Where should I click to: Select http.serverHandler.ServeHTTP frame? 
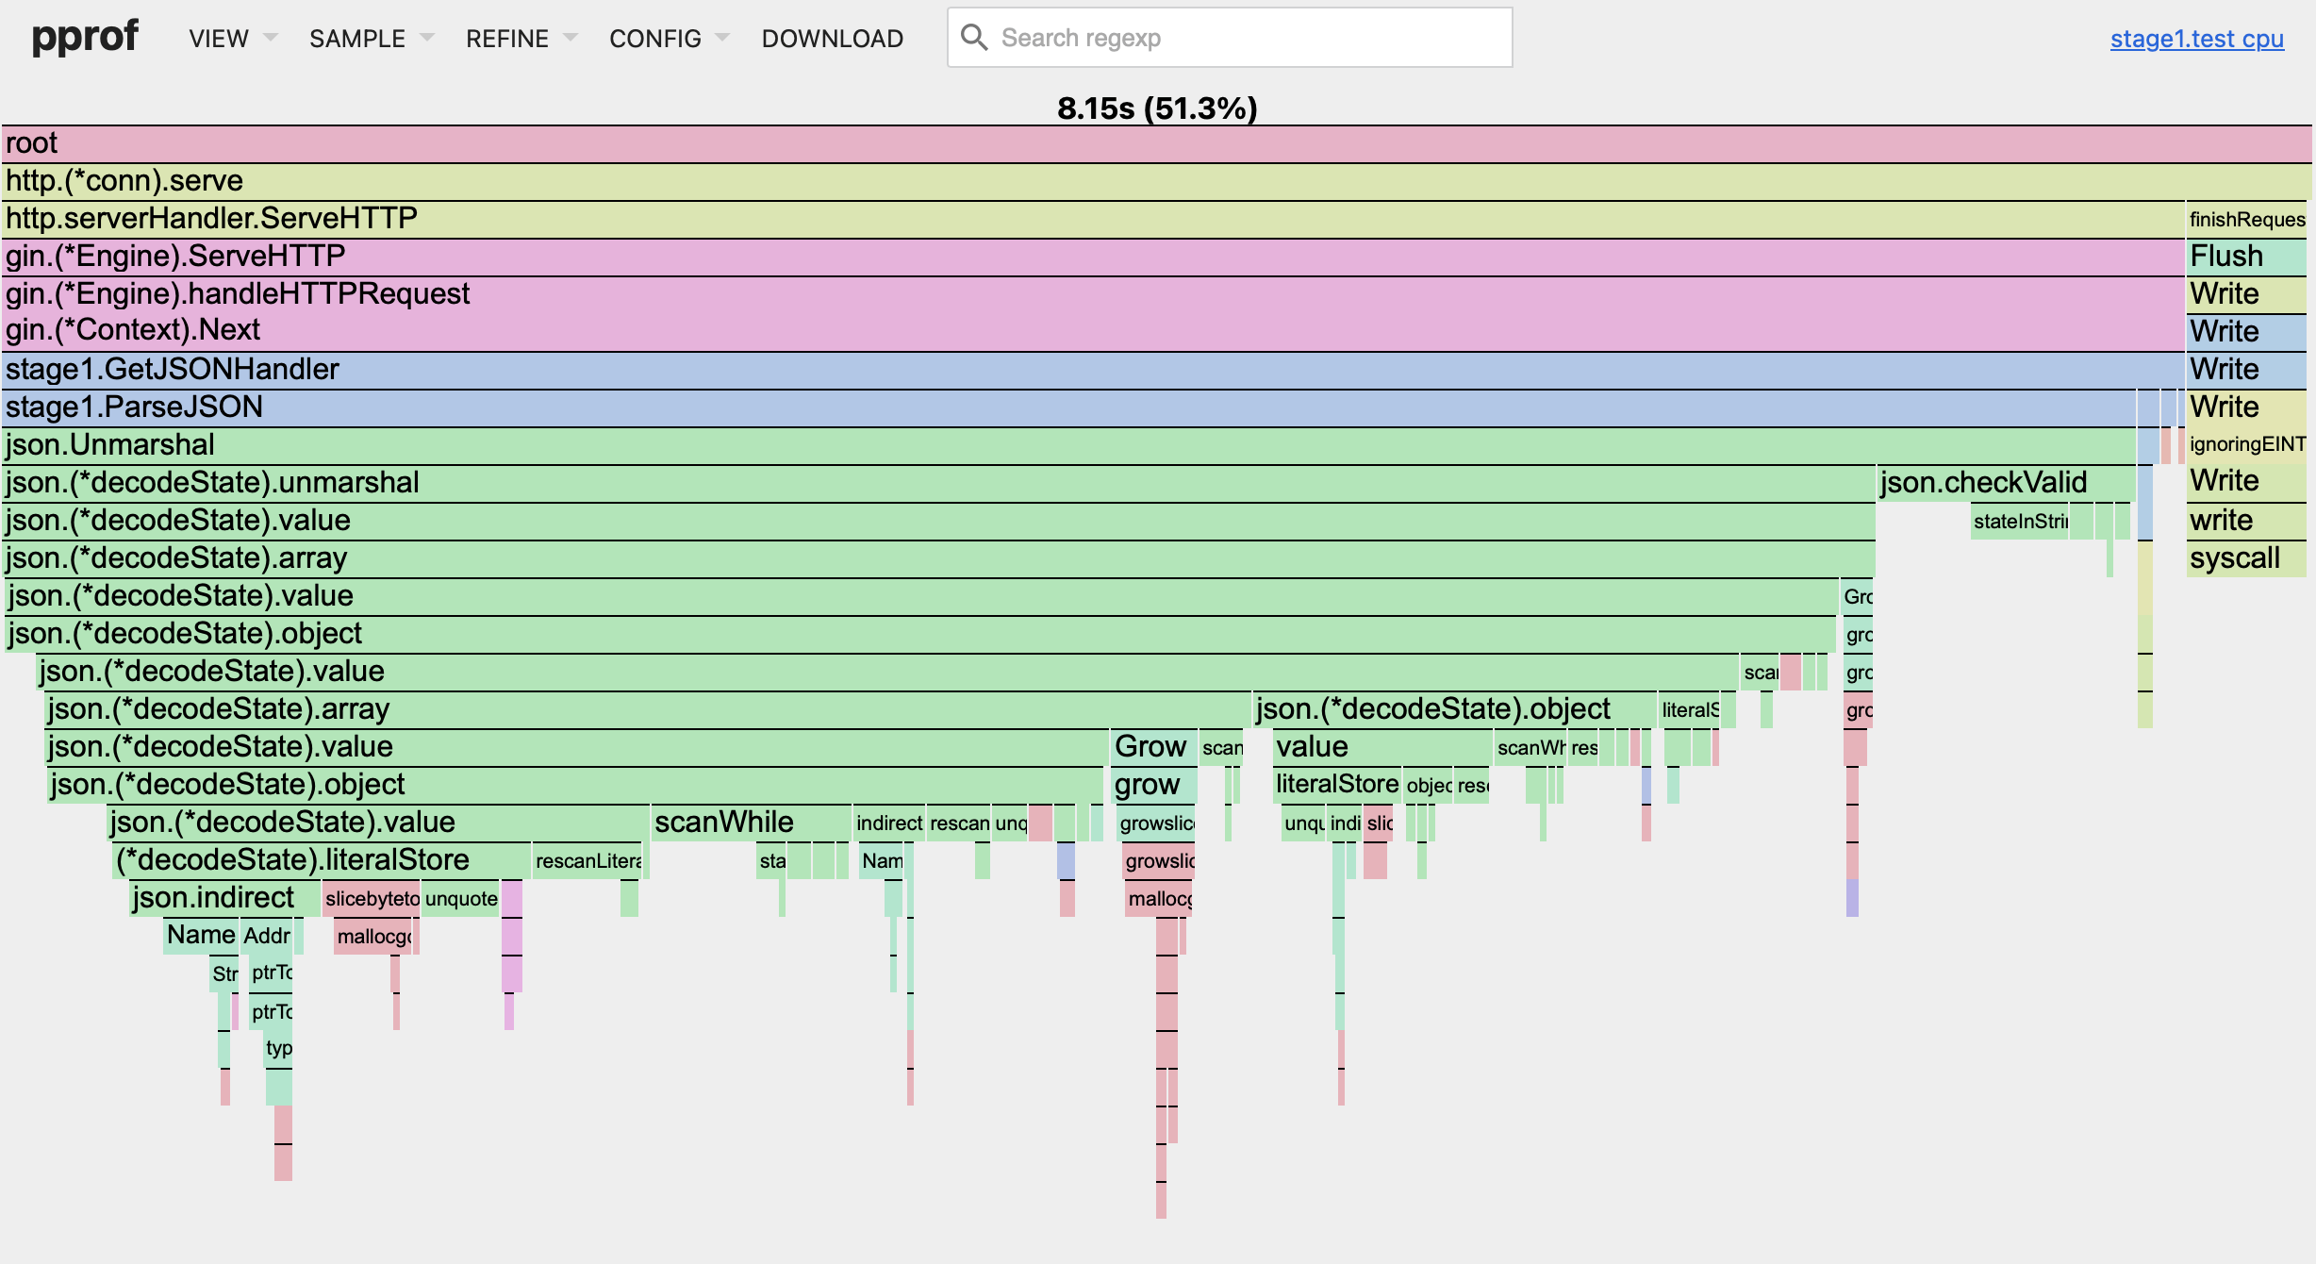[x=1093, y=220]
